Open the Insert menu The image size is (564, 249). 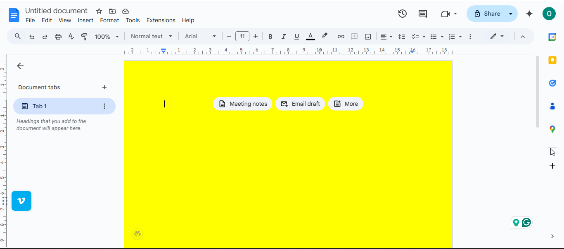pyautogui.click(x=85, y=20)
